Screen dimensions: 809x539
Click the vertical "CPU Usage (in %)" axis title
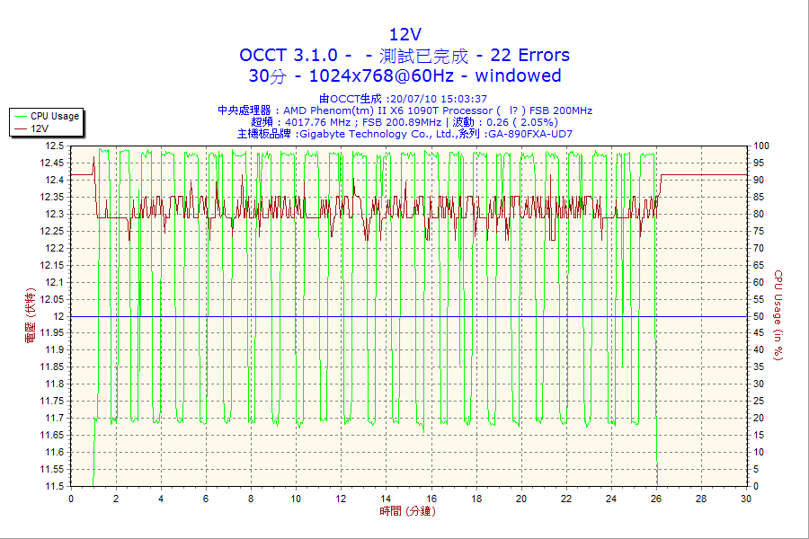pyautogui.click(x=778, y=315)
